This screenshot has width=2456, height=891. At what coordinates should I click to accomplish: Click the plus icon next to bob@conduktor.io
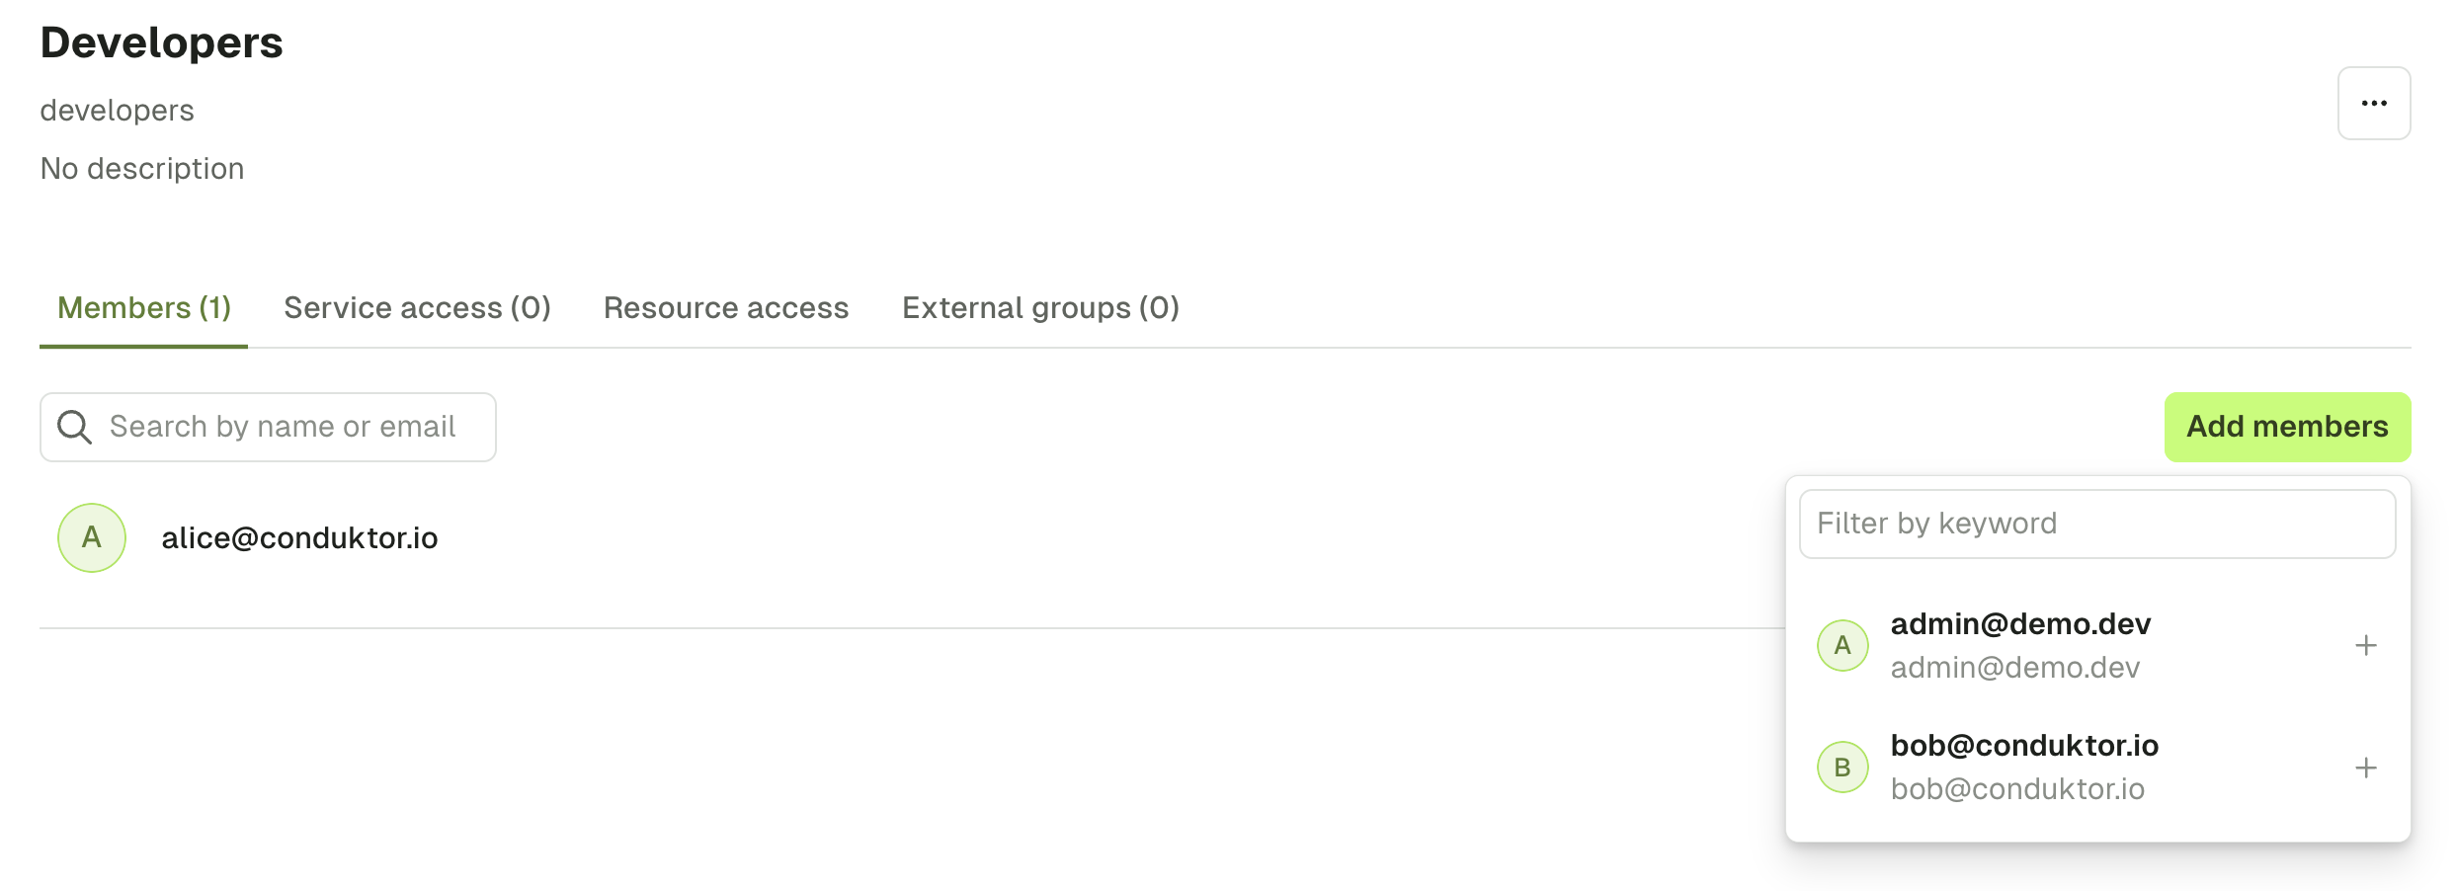(2365, 768)
